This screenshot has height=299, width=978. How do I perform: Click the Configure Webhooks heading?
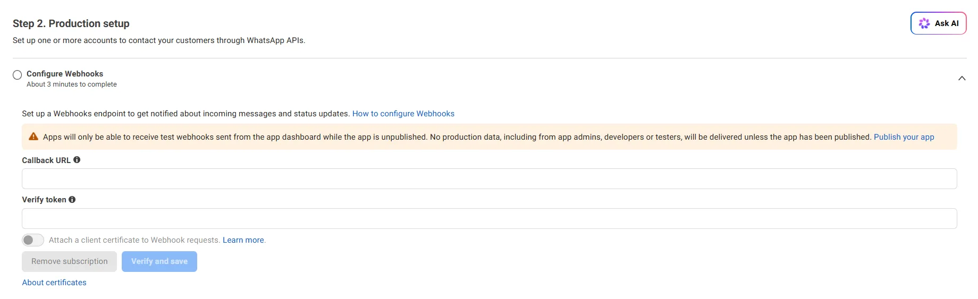click(x=65, y=74)
